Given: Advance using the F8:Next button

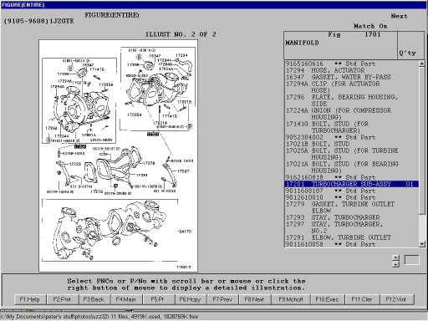Looking at the screenshot, I should click(x=254, y=299).
